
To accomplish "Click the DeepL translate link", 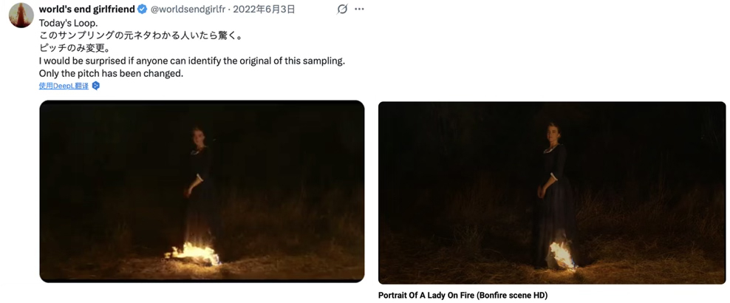I will point(64,86).
